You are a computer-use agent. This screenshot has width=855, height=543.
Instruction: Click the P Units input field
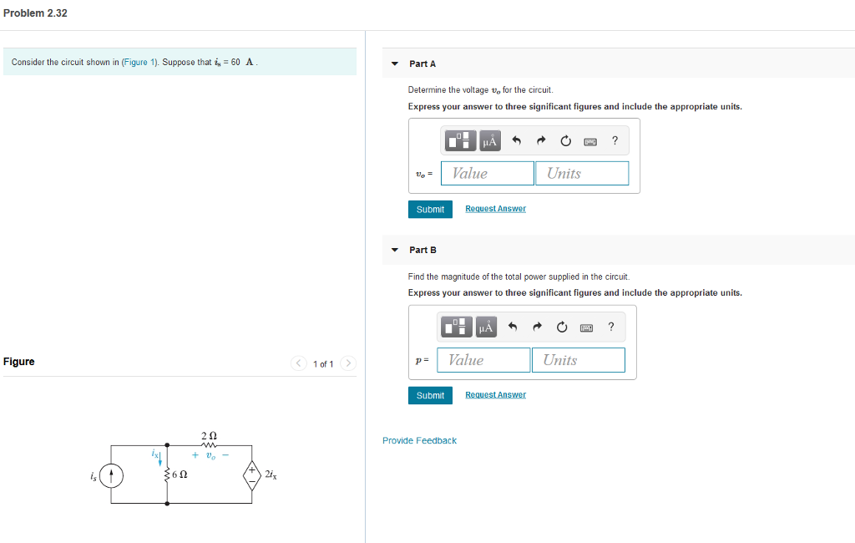(578, 360)
